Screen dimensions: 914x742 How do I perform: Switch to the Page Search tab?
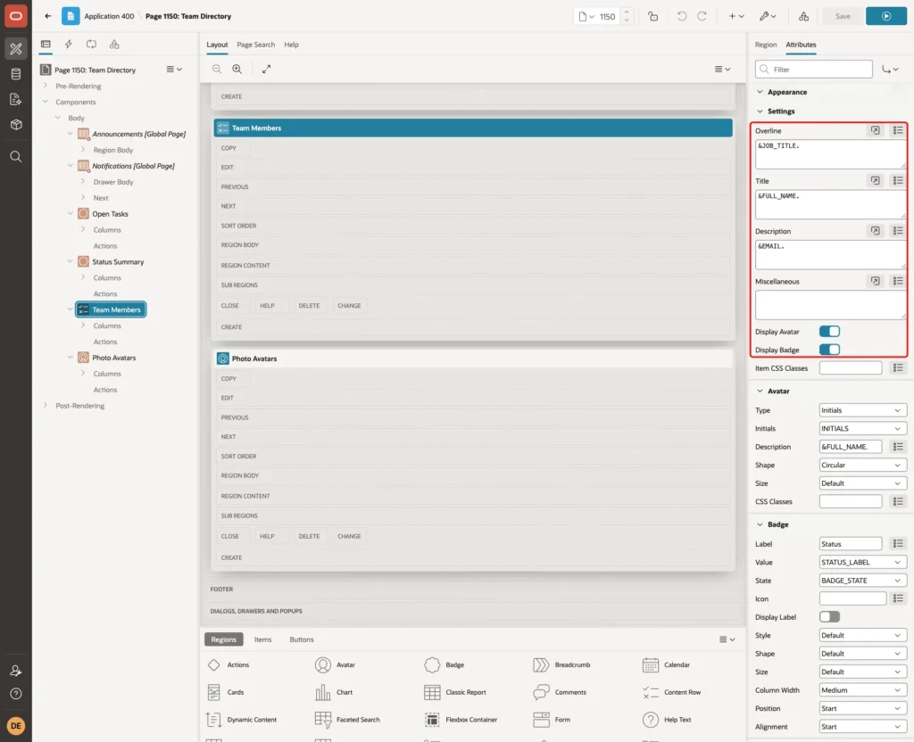tap(255, 45)
